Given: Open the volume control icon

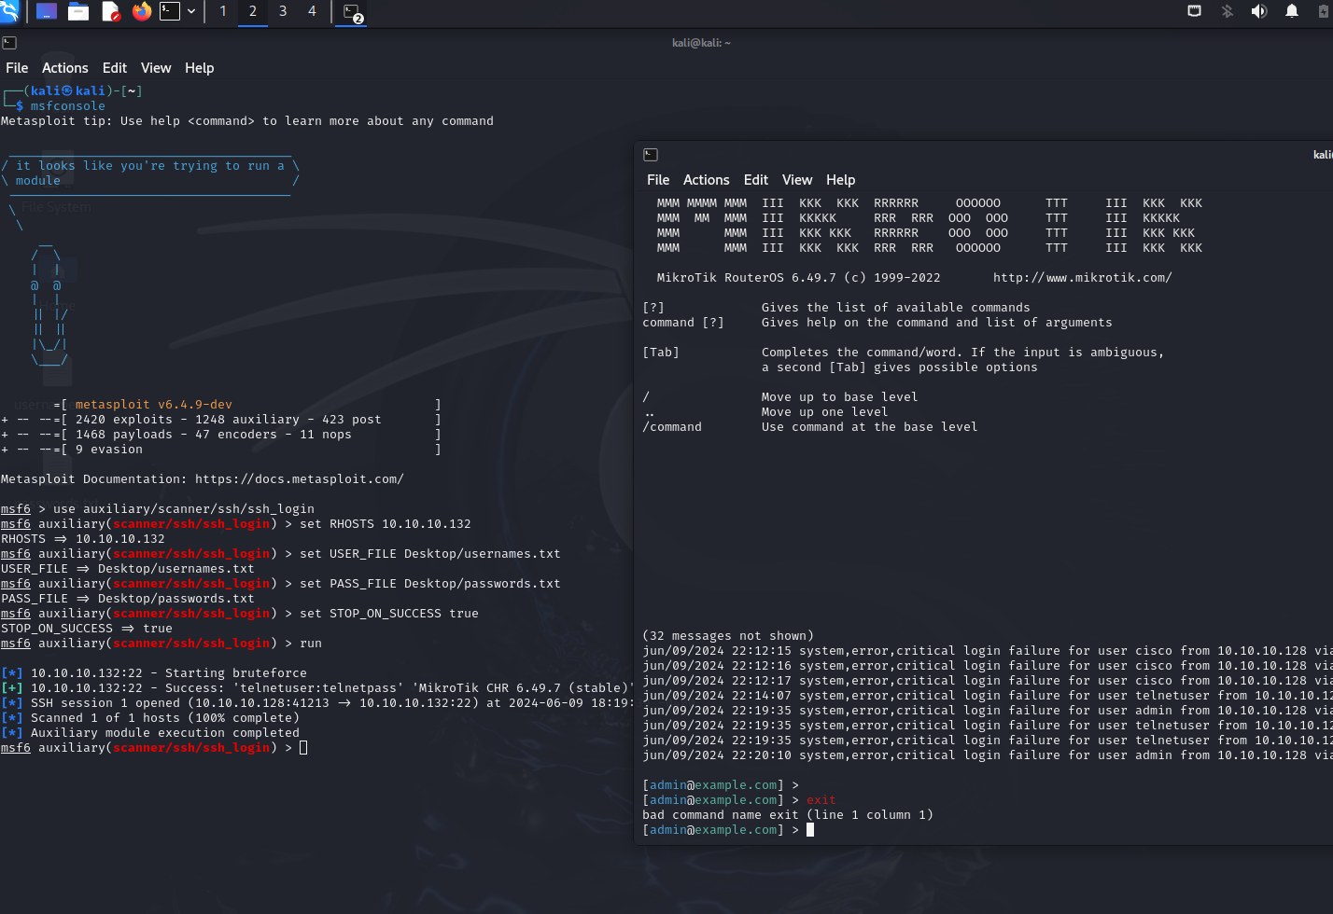Looking at the screenshot, I should (x=1259, y=11).
